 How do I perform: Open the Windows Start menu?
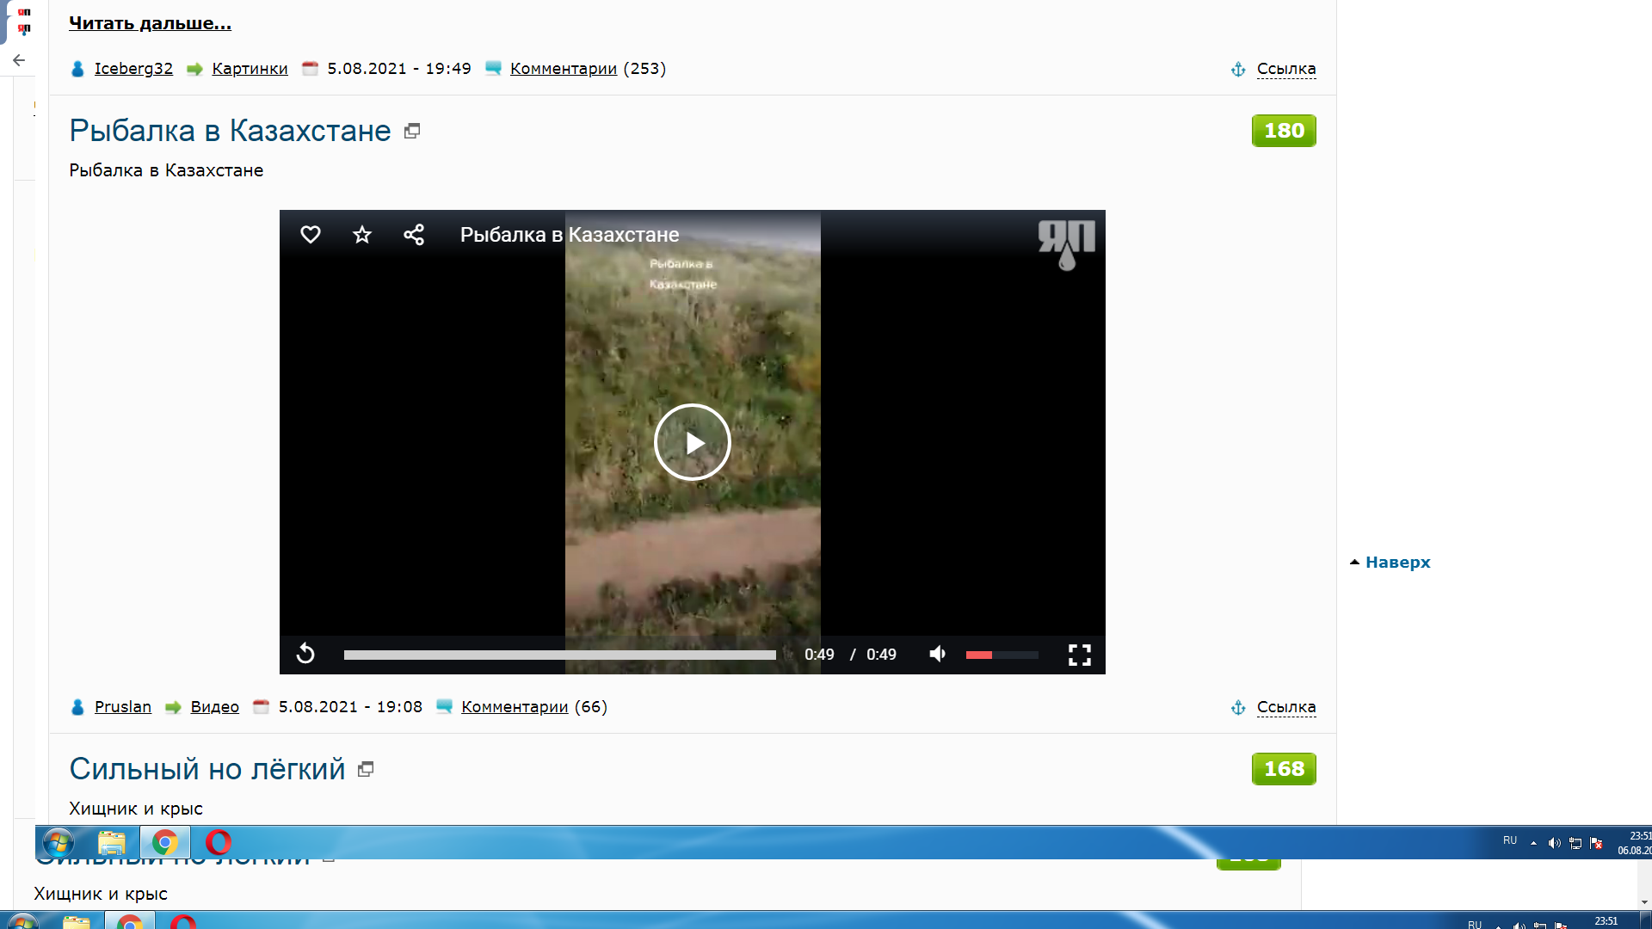[x=59, y=842]
